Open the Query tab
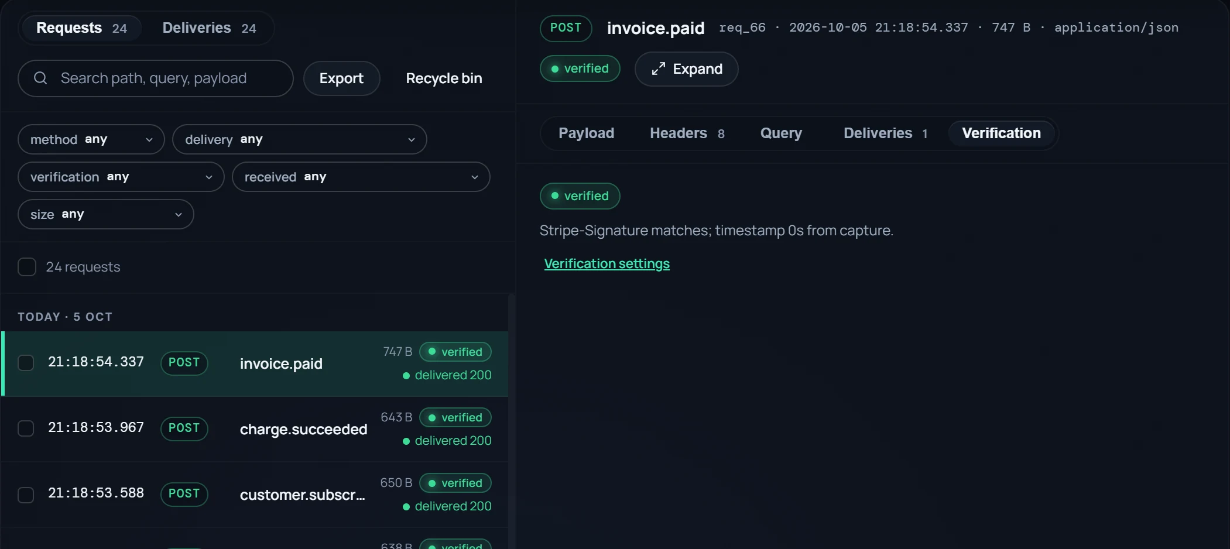Image resolution: width=1230 pixels, height=549 pixels. (x=781, y=133)
